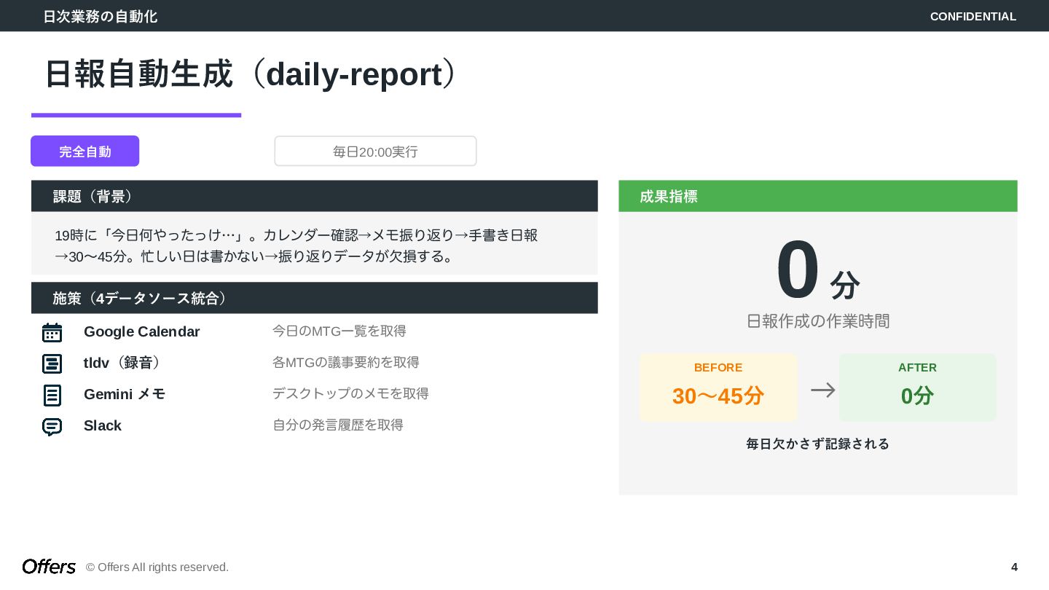The image size is (1049, 590).
Task: Click the 日次業務の自動化 header text
Action: [x=100, y=16]
